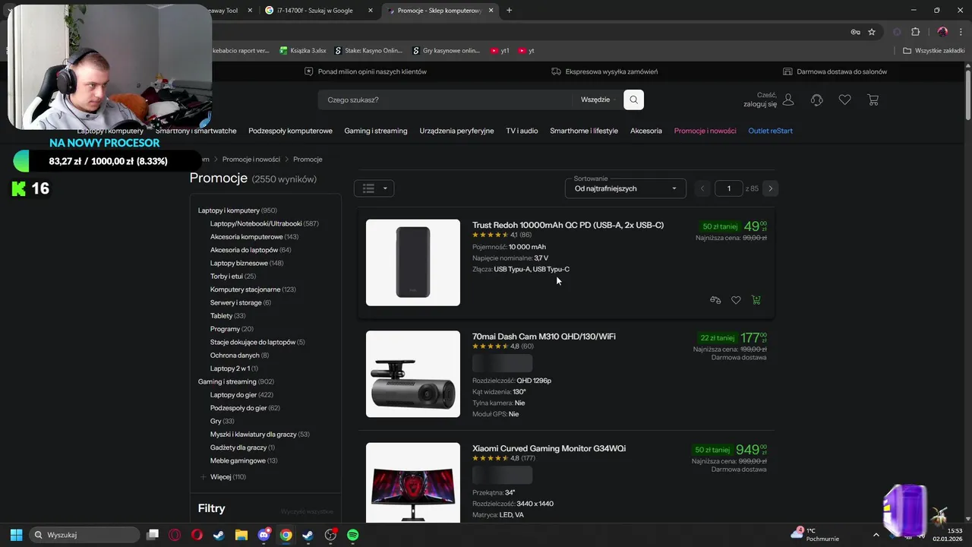Click the Czego szukasz search field

click(x=445, y=100)
